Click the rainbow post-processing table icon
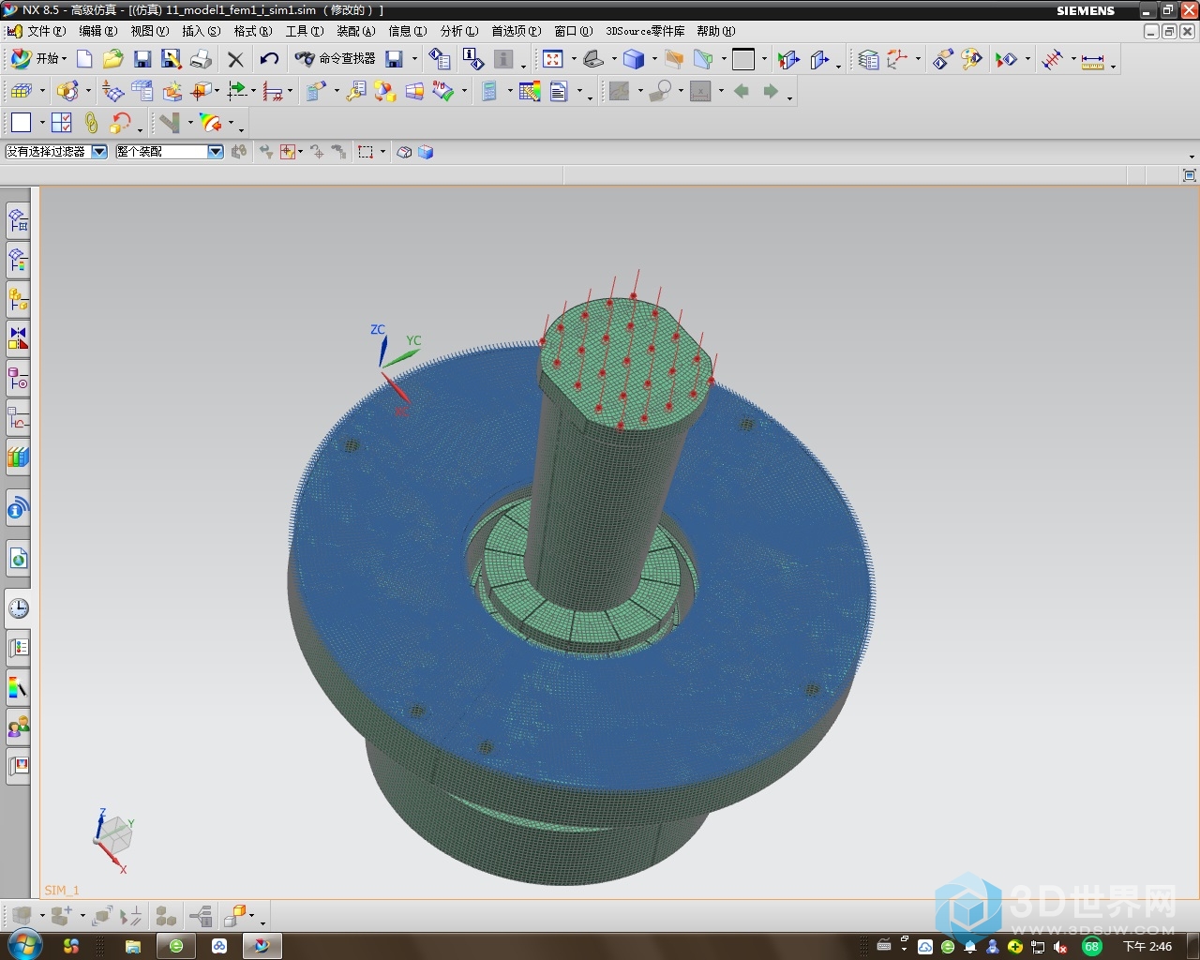The width and height of the screenshot is (1200, 960). 530,91
